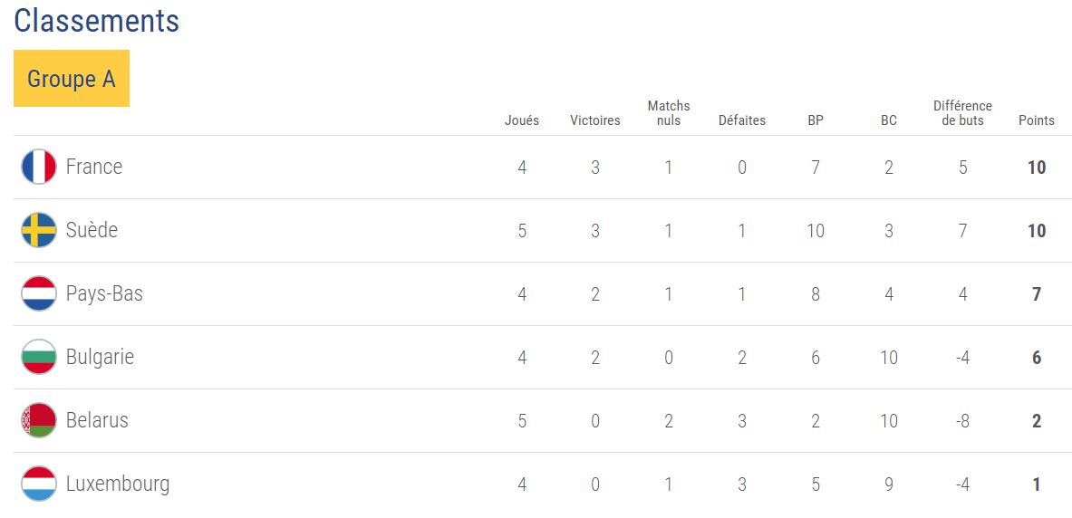Click the Classements heading

pyautogui.click(x=97, y=21)
